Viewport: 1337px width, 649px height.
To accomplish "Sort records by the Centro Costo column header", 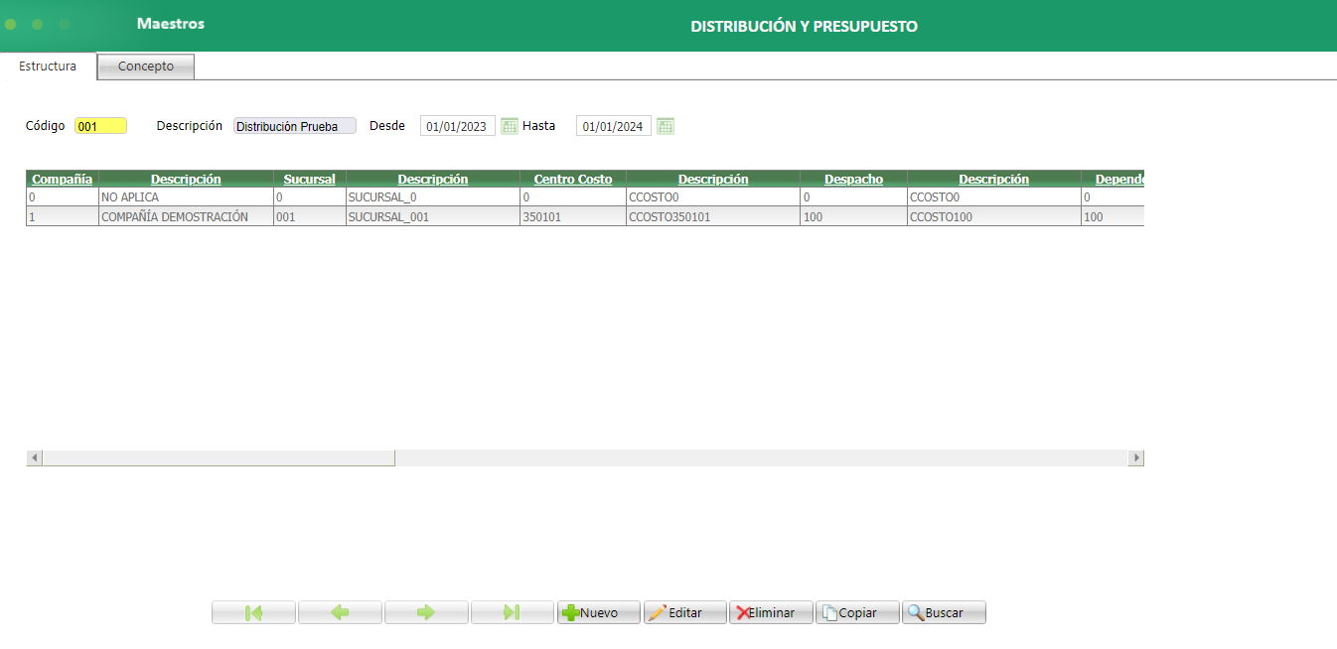I will (572, 179).
